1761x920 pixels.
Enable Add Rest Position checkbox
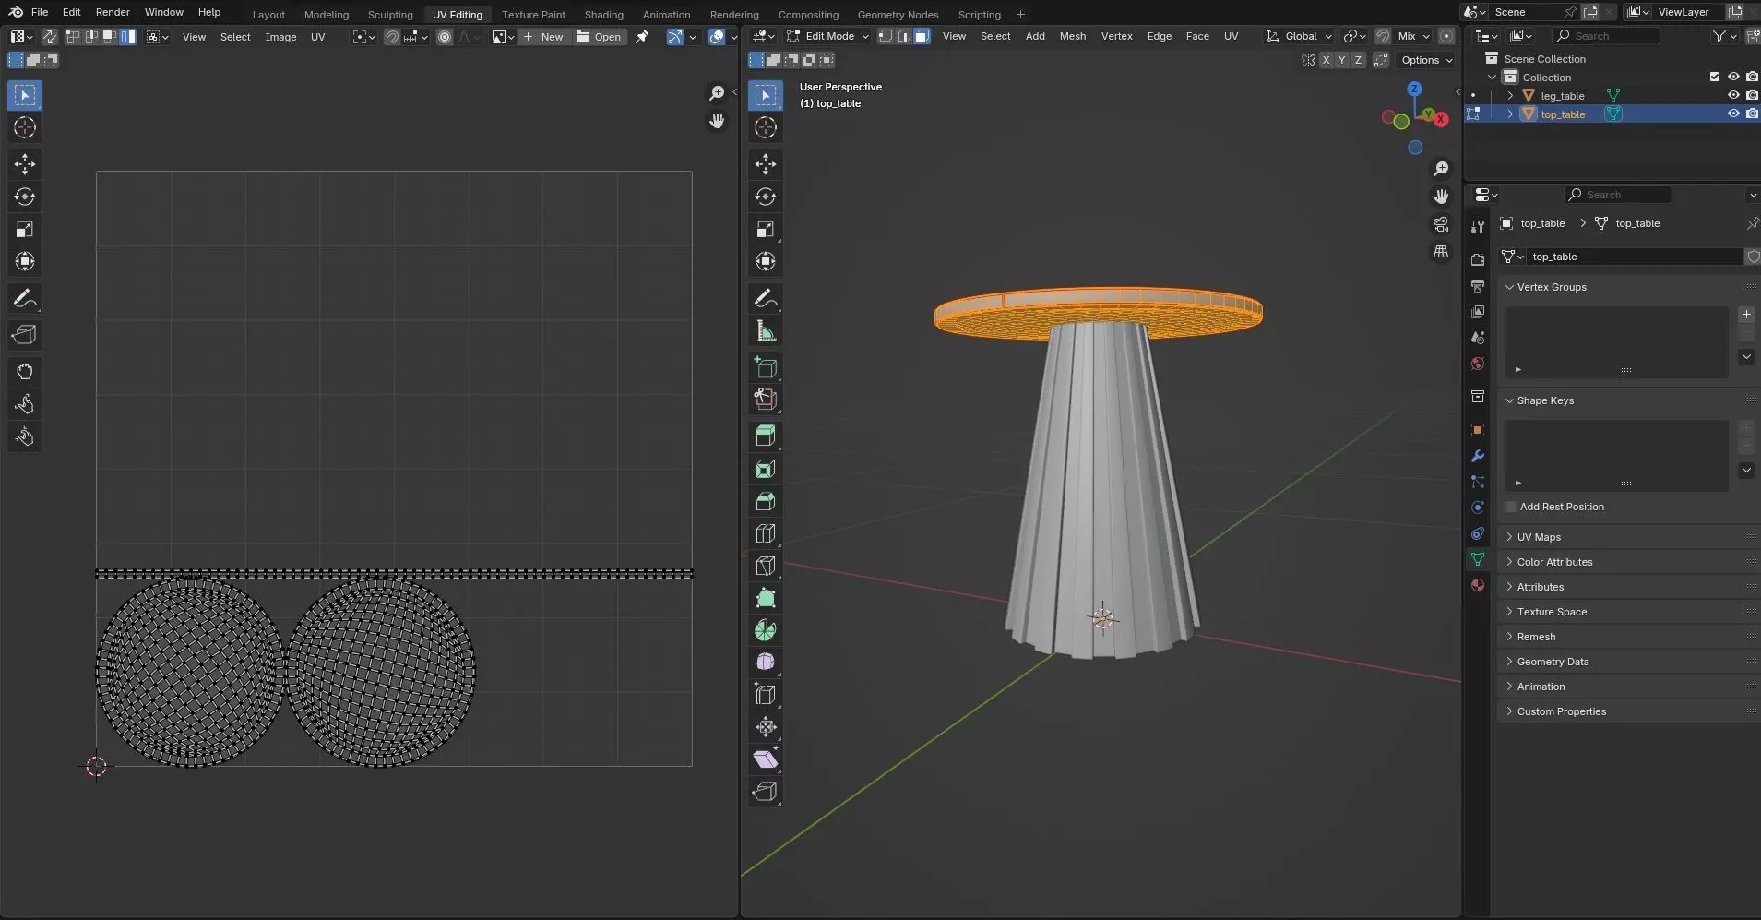(x=1511, y=507)
